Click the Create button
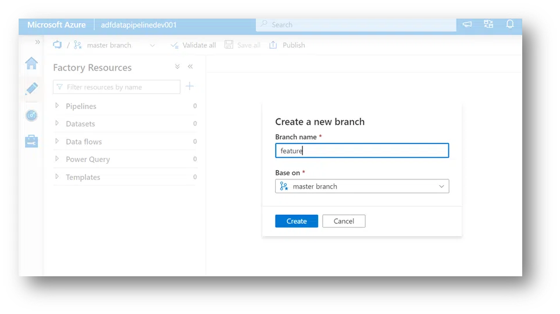560x314 pixels. click(297, 221)
